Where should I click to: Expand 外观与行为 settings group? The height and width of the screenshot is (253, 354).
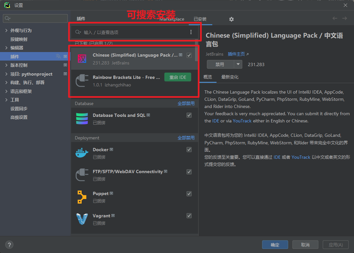[6, 30]
